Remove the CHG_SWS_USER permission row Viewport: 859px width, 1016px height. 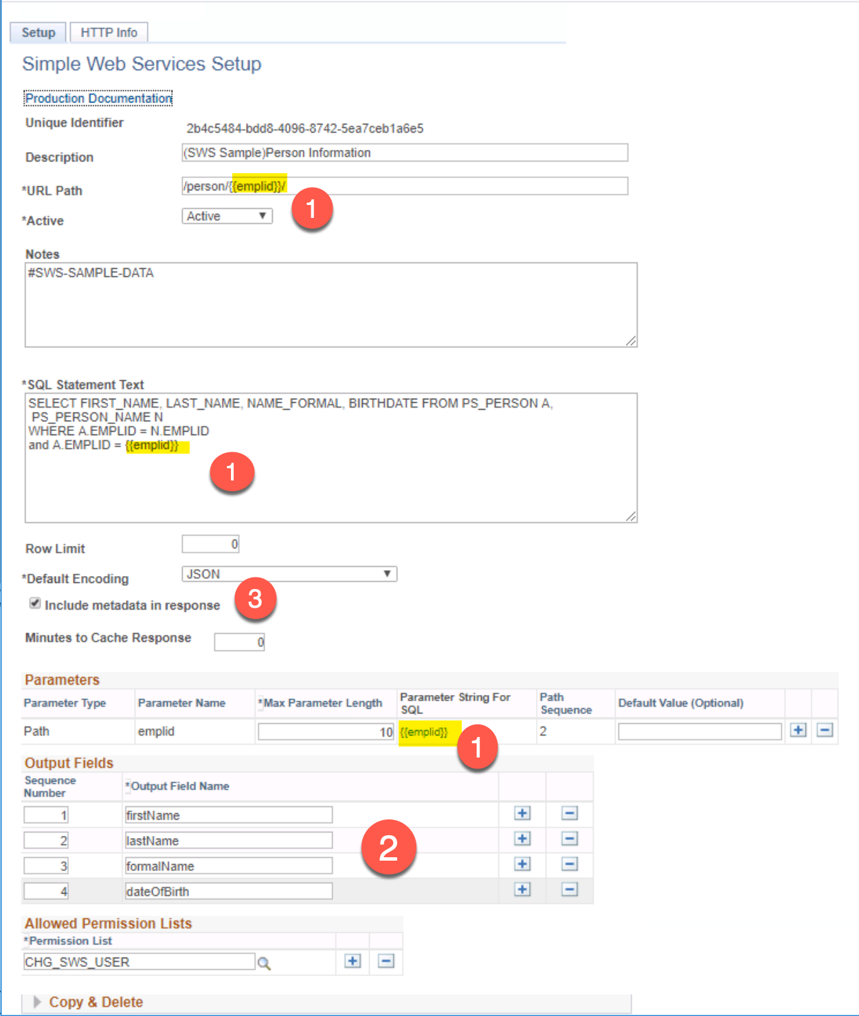pos(386,961)
